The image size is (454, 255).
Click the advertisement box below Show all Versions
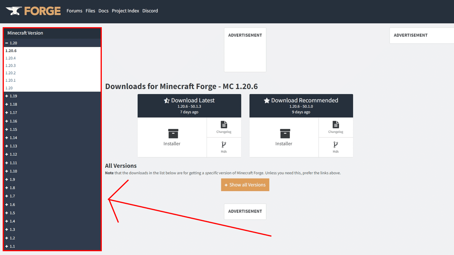245,211
